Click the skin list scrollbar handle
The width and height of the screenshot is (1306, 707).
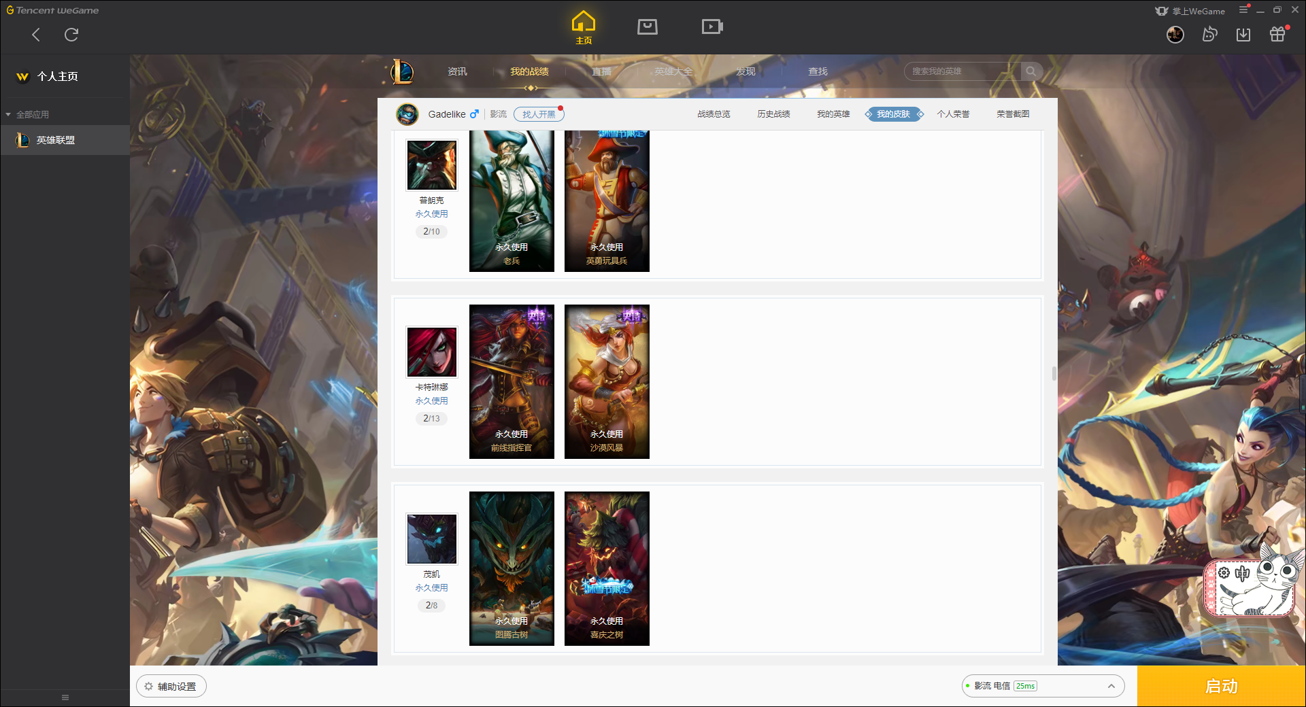point(1054,373)
